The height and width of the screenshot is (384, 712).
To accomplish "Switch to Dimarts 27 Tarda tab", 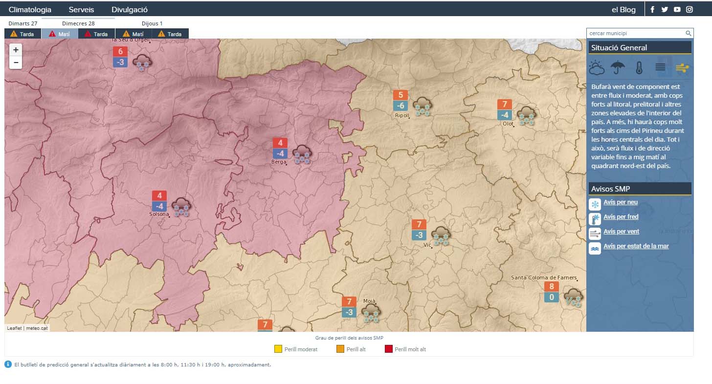I will point(22,34).
